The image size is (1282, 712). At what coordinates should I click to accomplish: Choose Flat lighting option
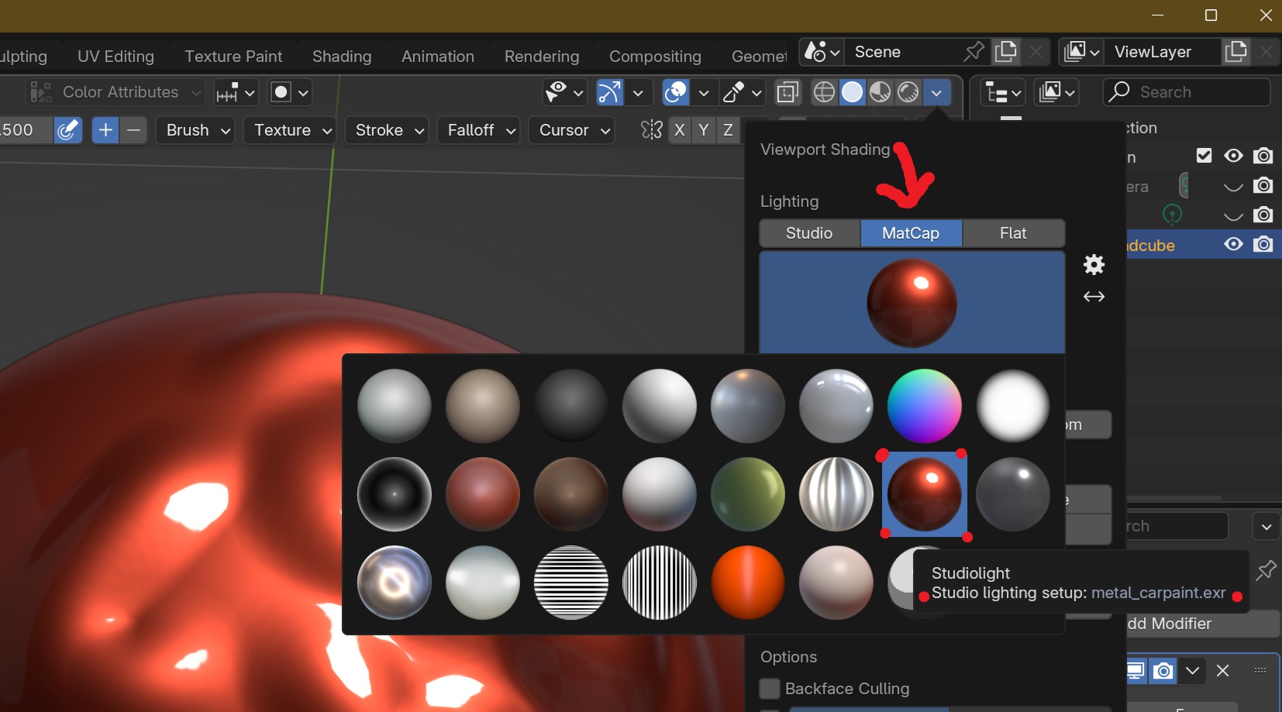1013,233
